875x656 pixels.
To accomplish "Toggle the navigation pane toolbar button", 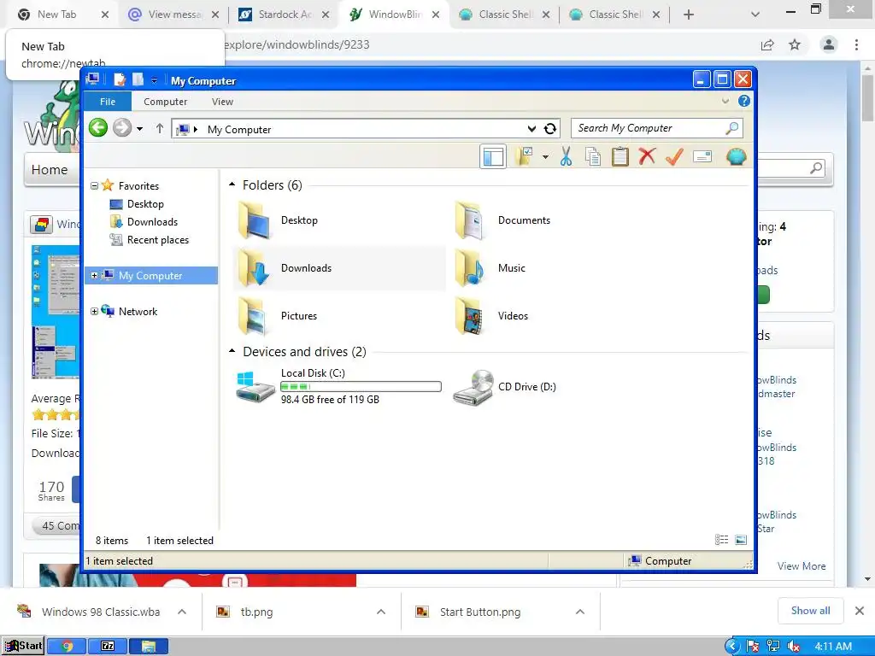I will tap(493, 157).
